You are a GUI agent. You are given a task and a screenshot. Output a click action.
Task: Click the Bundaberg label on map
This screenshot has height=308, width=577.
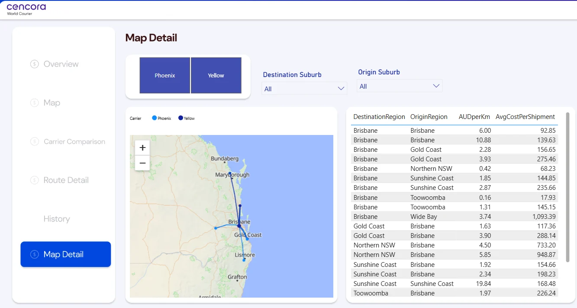pos(225,159)
